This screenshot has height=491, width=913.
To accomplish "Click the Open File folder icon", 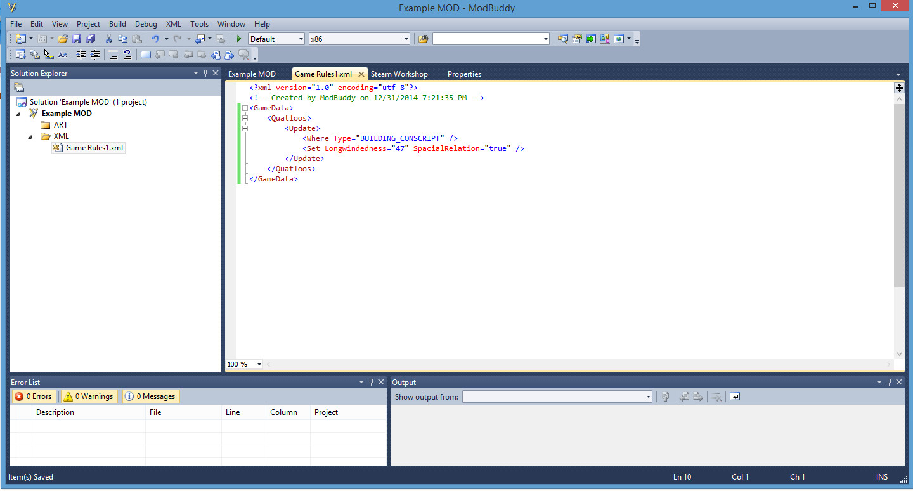I will coord(62,39).
